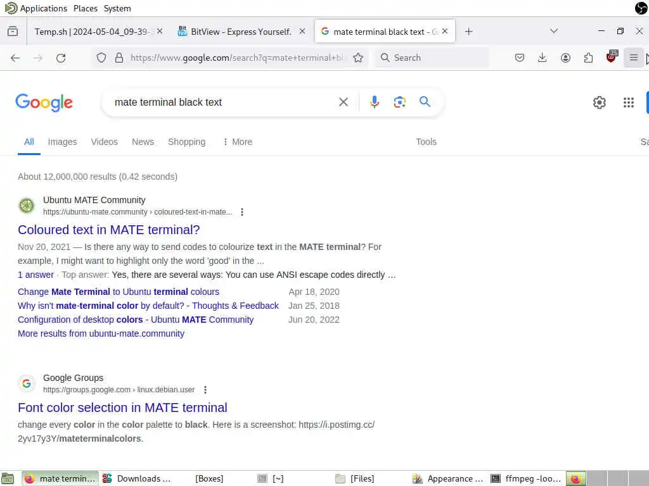Open the new tab plus button

pyautogui.click(x=468, y=32)
